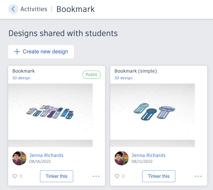
Task: Tinker this Bookmark (simple) design
Action: click(x=158, y=176)
